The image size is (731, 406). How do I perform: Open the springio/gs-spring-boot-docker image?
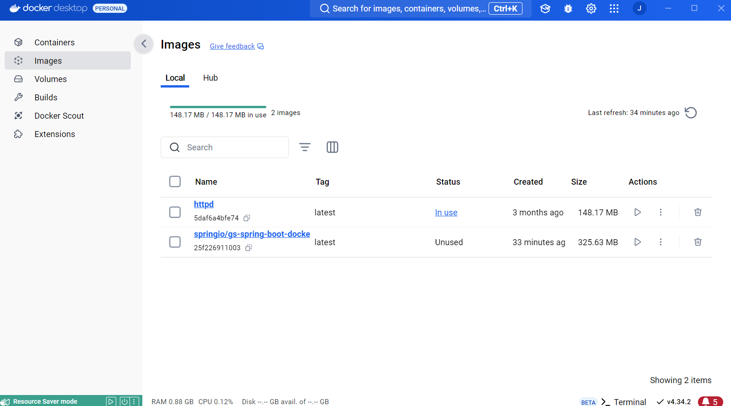(252, 234)
